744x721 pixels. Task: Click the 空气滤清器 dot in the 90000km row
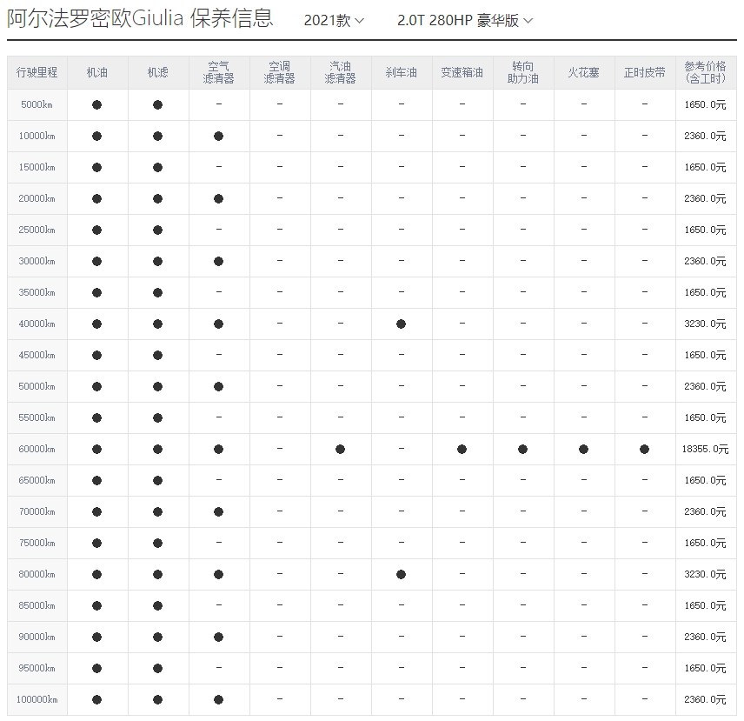click(x=219, y=638)
